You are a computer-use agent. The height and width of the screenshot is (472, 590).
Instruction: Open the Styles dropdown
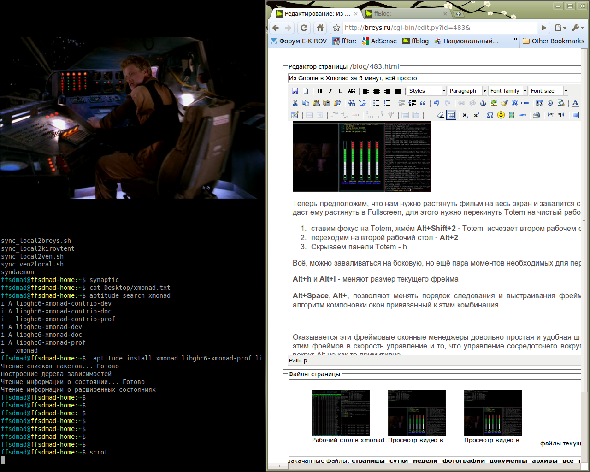(426, 91)
